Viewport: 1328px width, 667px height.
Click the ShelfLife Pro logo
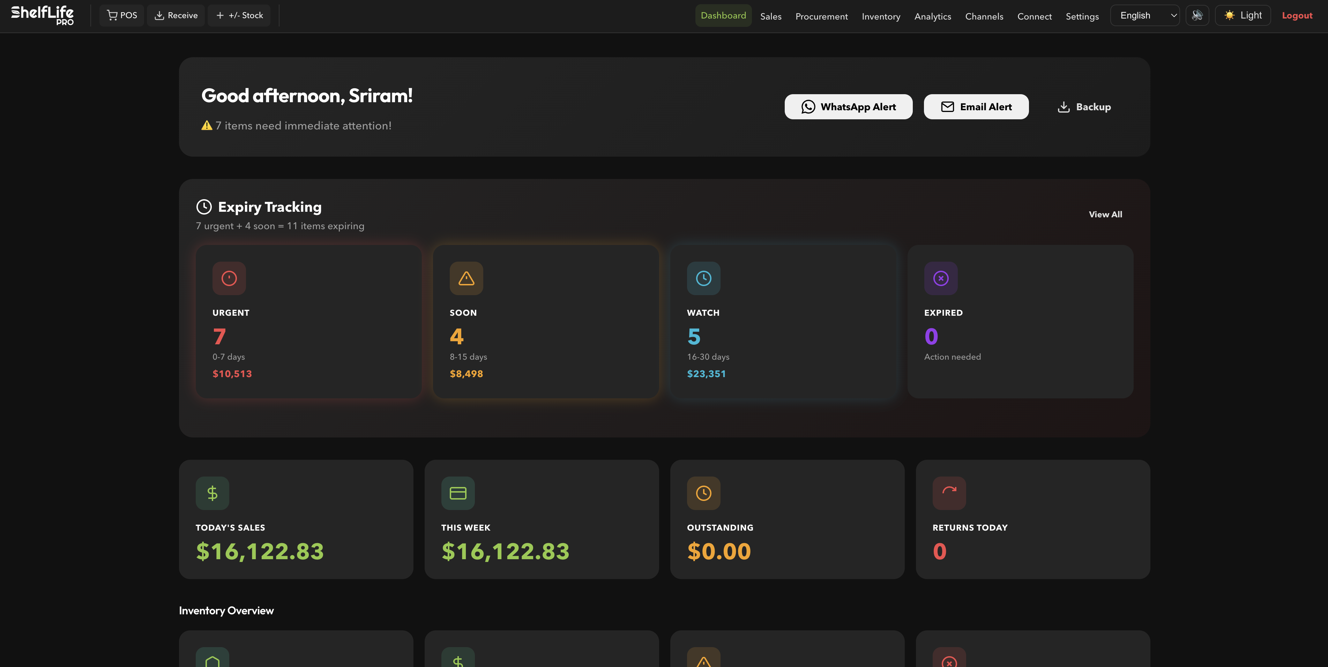coord(43,15)
